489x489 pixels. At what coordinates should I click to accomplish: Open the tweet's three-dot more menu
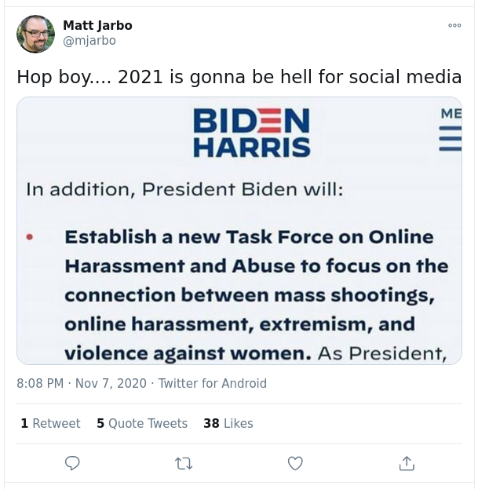tap(454, 25)
